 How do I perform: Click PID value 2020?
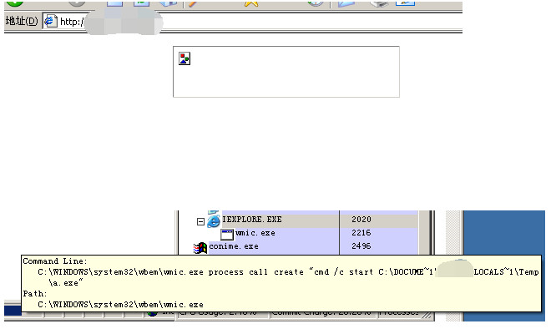pos(361,220)
